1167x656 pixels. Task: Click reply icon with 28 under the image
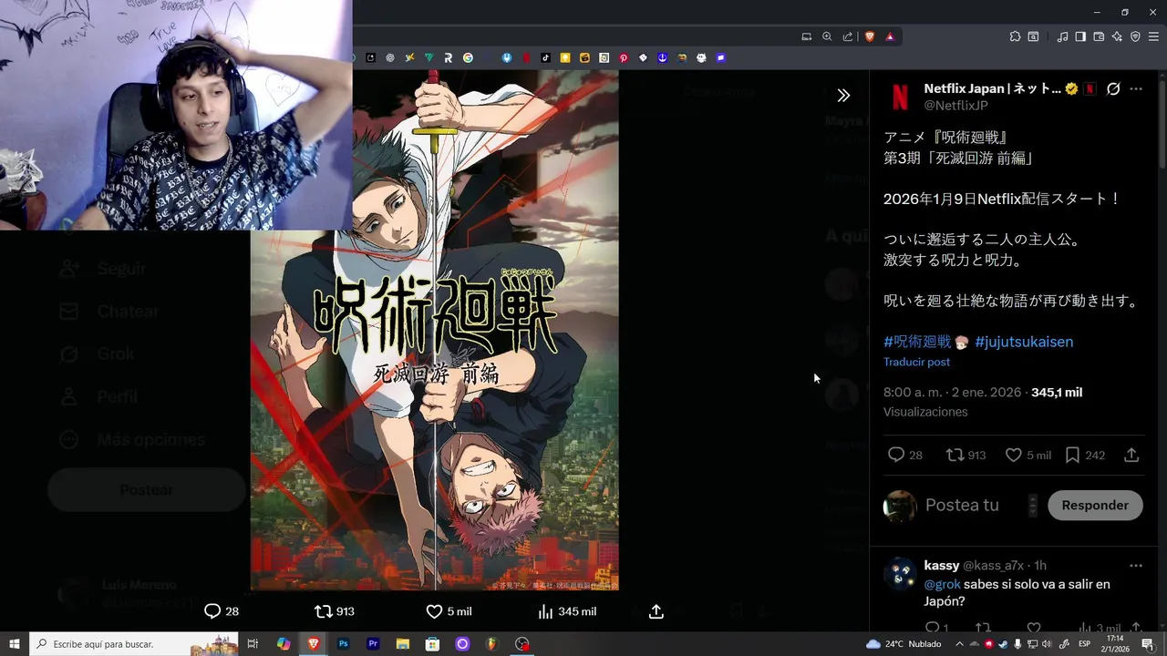point(212,611)
